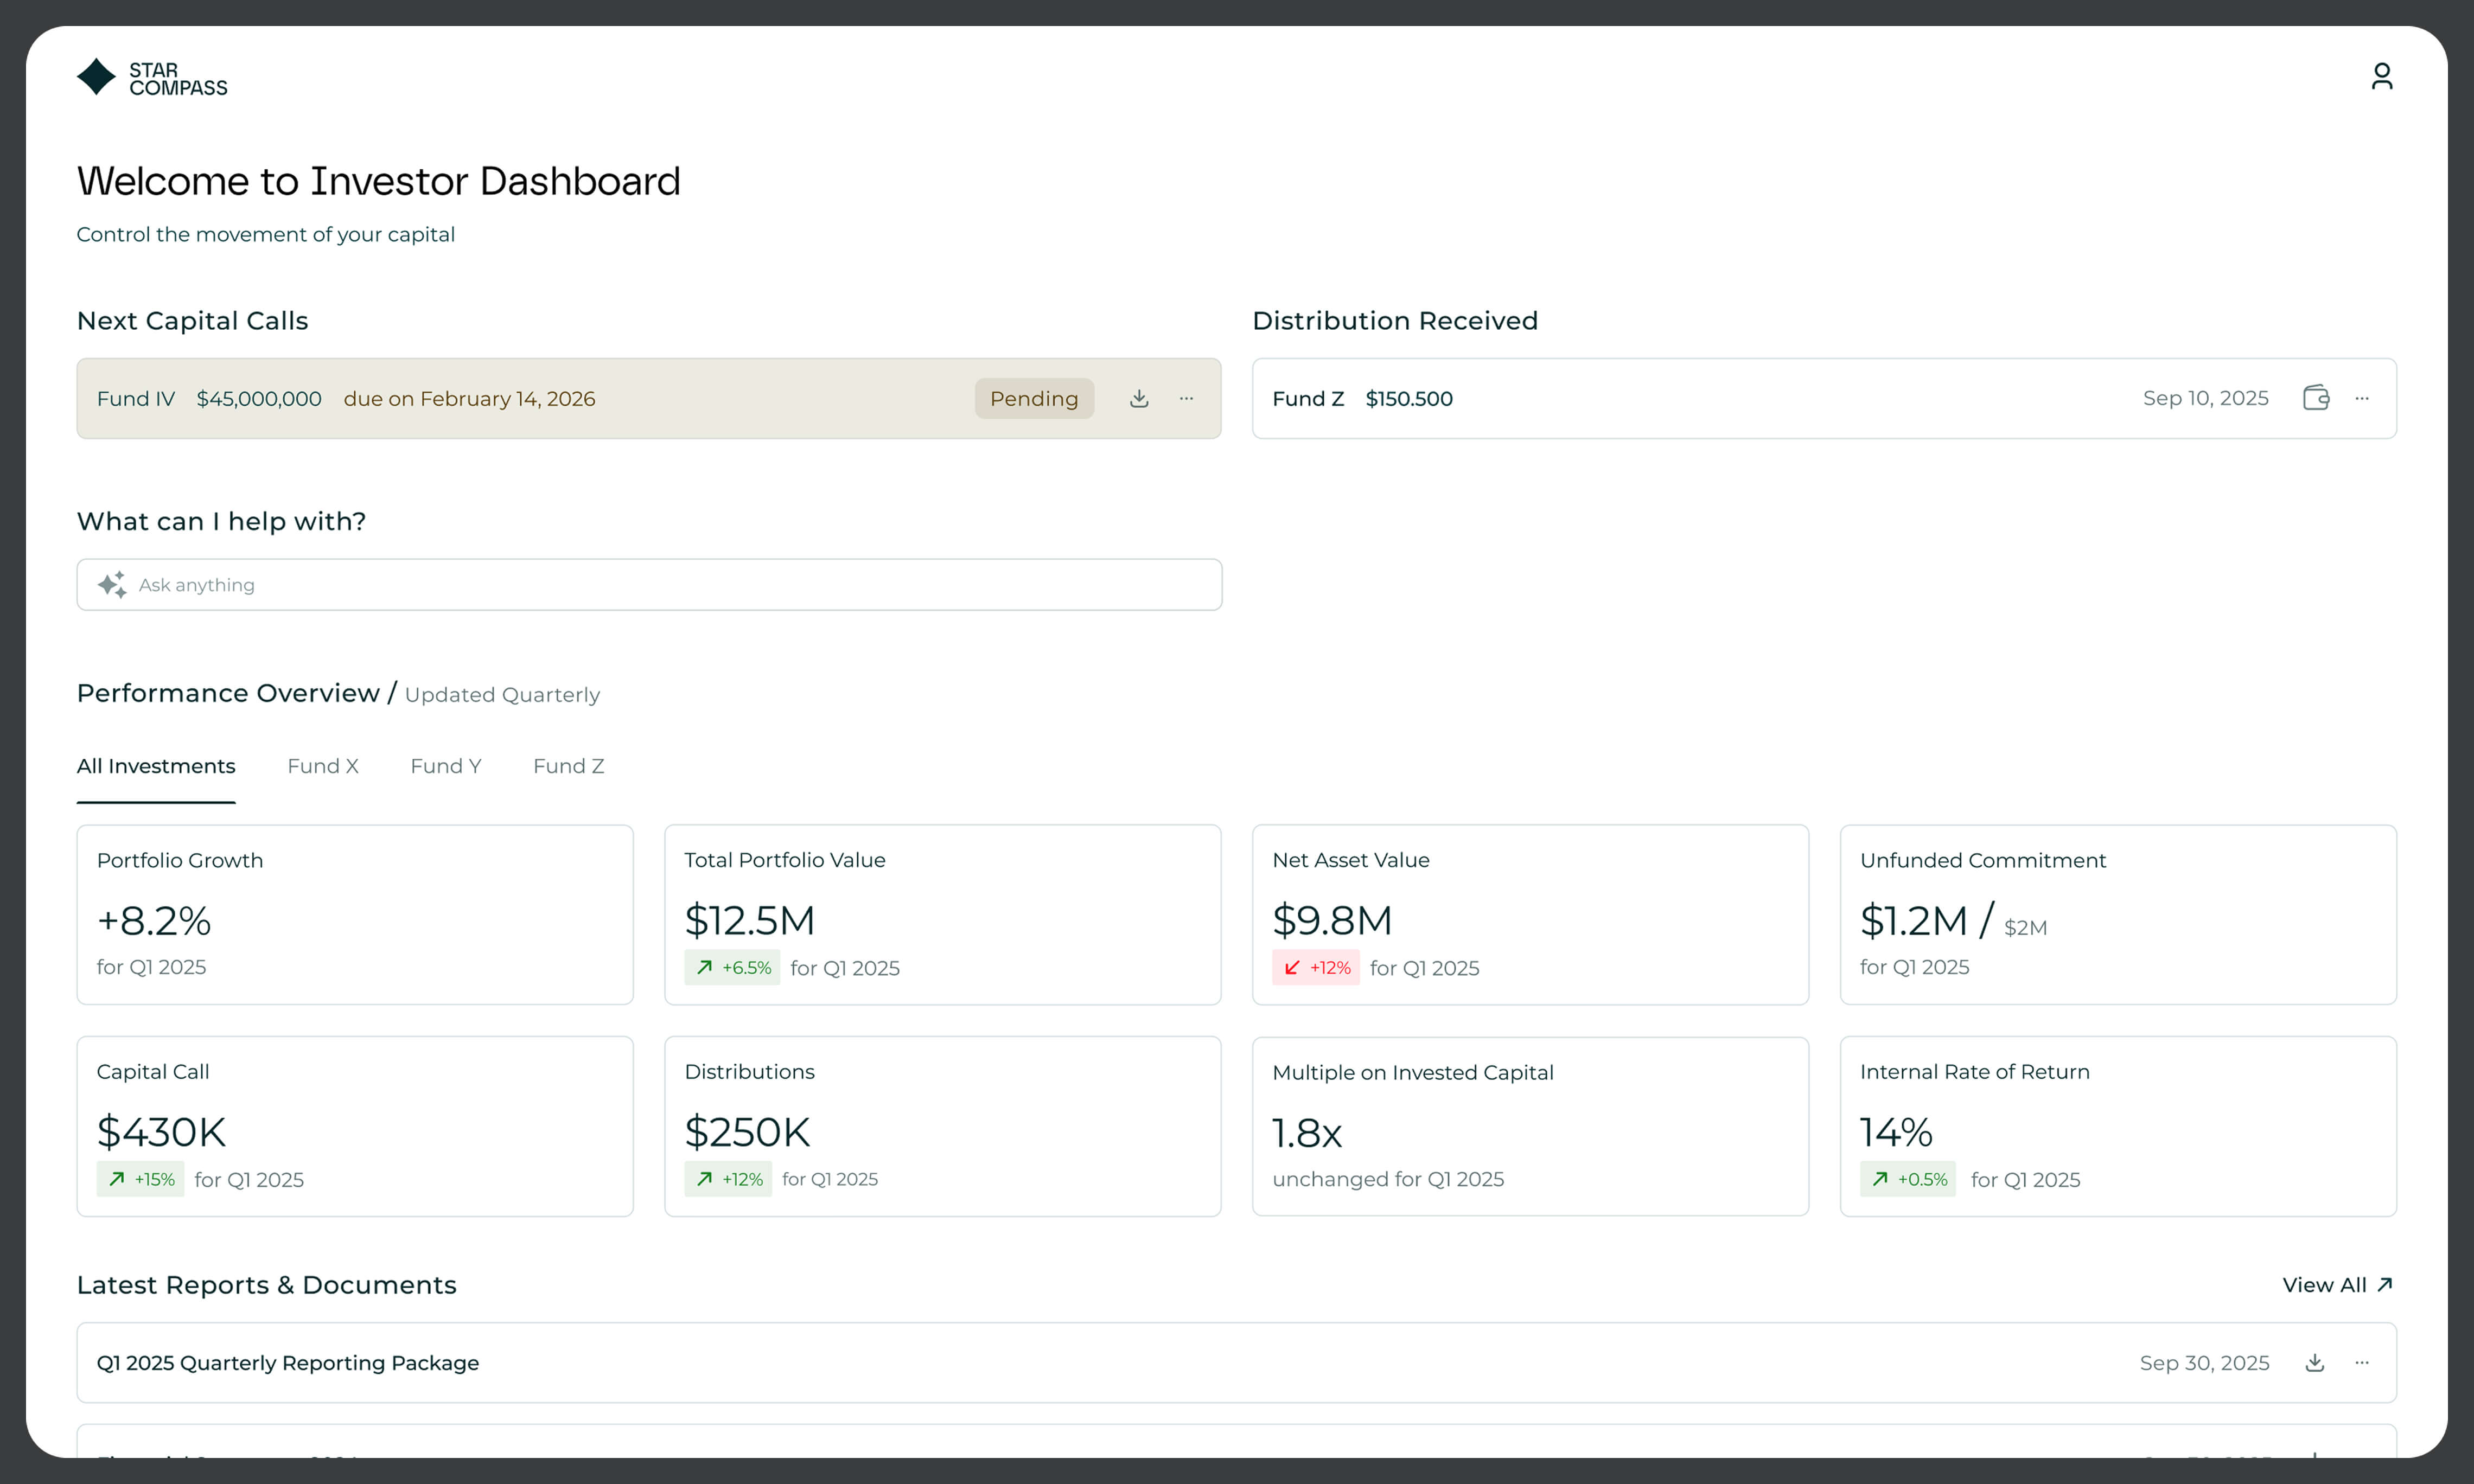Click the wallet icon for Fund Z distribution

point(2316,398)
